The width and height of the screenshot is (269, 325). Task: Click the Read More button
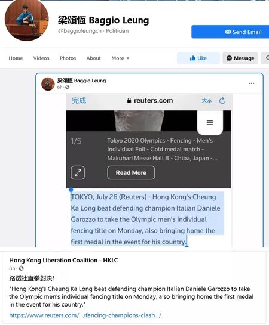pos(131,173)
